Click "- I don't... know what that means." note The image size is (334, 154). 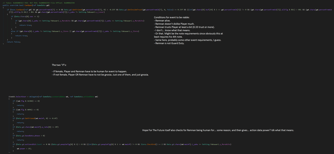tap(172, 30)
